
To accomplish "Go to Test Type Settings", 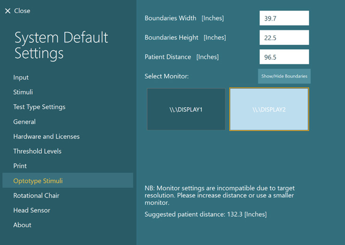I will coord(39,107).
